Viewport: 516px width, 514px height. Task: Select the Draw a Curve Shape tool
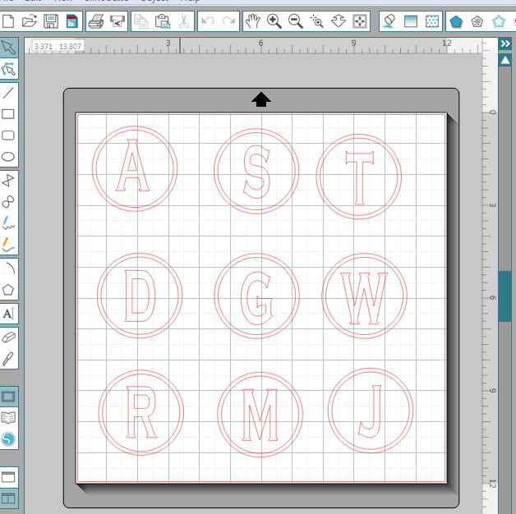point(8,202)
